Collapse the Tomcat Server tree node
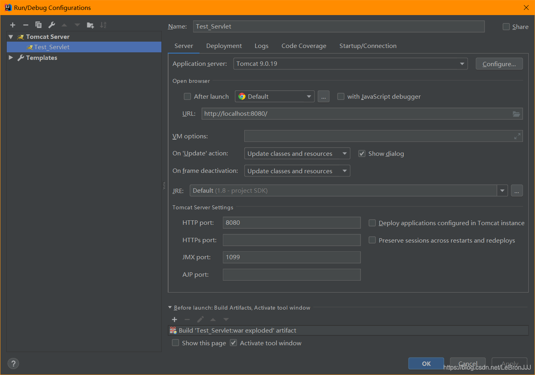This screenshot has width=535, height=375. tap(11, 37)
